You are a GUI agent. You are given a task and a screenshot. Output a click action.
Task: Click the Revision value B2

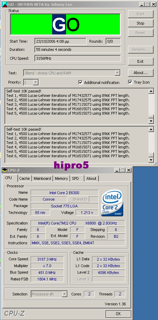116,236
